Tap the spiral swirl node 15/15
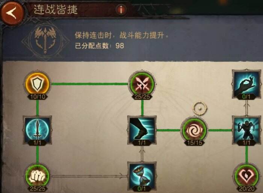The width and height of the screenshot is (263, 193). [x=194, y=130]
